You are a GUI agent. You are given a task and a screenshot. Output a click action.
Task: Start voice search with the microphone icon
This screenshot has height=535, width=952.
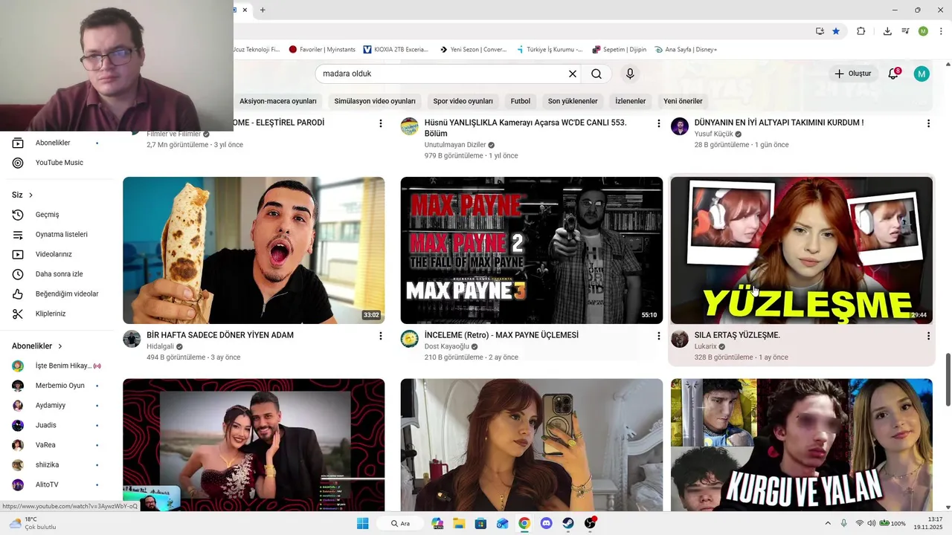coord(630,74)
